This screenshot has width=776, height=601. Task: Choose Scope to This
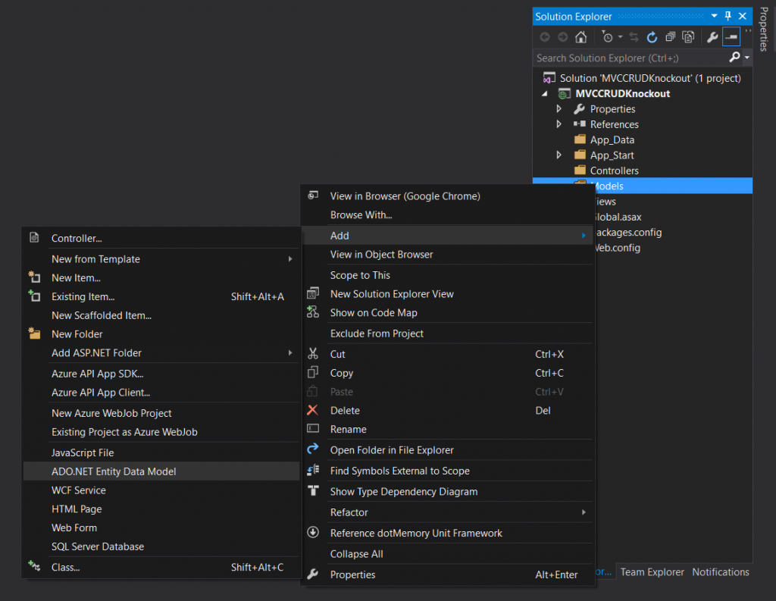coord(447,275)
